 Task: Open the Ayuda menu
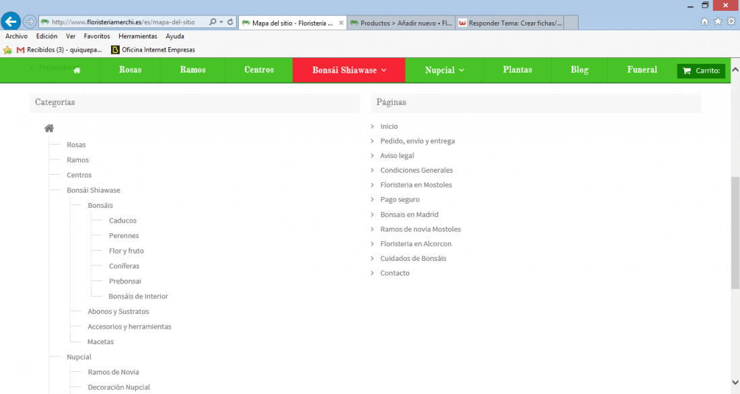(175, 36)
